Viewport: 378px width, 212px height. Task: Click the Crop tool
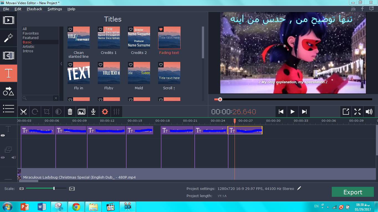pos(47,112)
